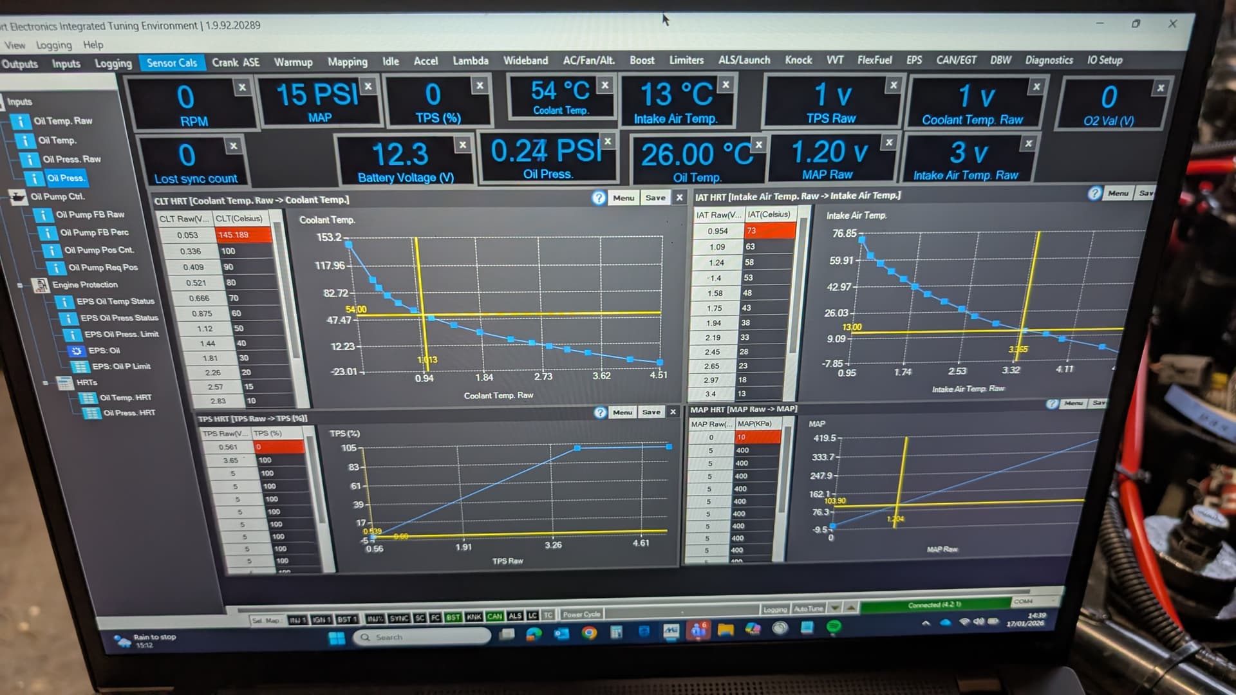The width and height of the screenshot is (1236, 695).
Task: Switch to the Wideband tab
Action: [x=525, y=60]
